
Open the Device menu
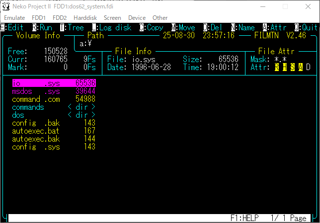137,18
